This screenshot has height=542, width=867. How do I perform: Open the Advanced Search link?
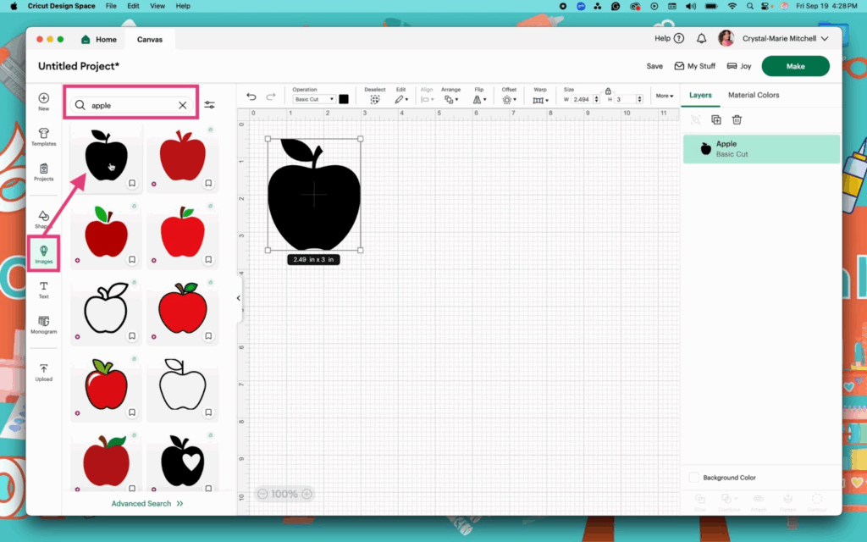tap(147, 503)
